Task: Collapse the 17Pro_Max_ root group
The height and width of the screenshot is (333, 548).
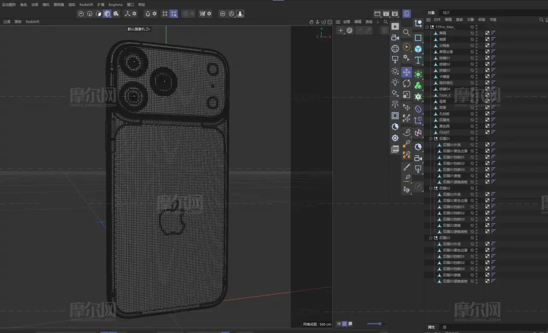Action: point(427,27)
